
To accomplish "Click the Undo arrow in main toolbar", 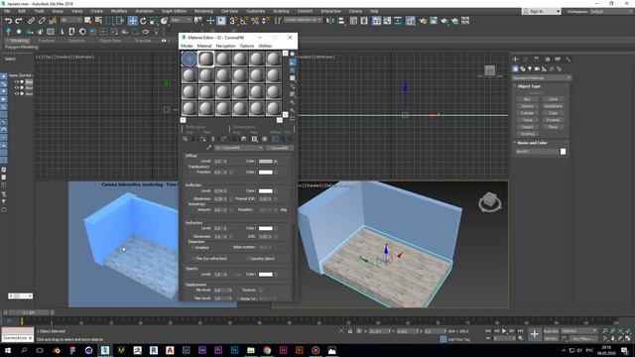I will (8, 21).
